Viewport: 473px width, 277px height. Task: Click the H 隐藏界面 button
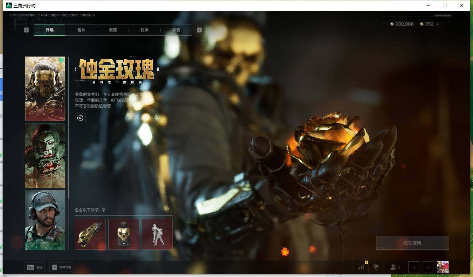[61, 267]
